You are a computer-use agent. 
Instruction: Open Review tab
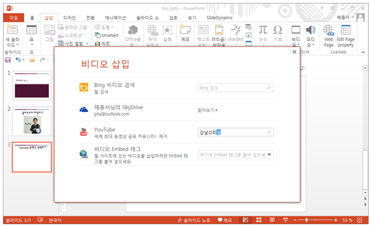click(x=173, y=18)
